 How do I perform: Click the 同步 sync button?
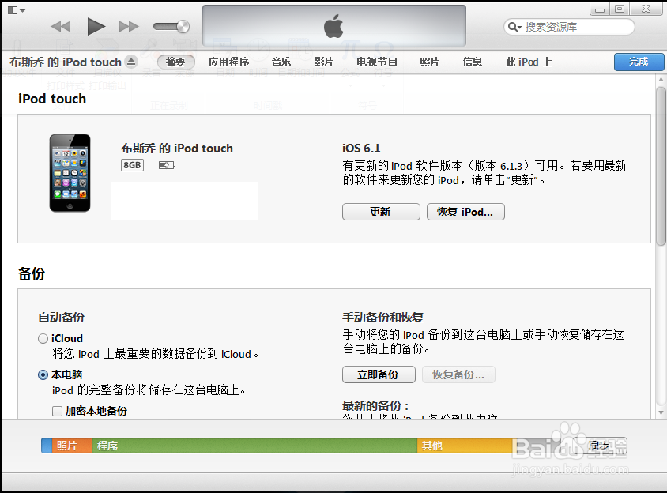599,446
